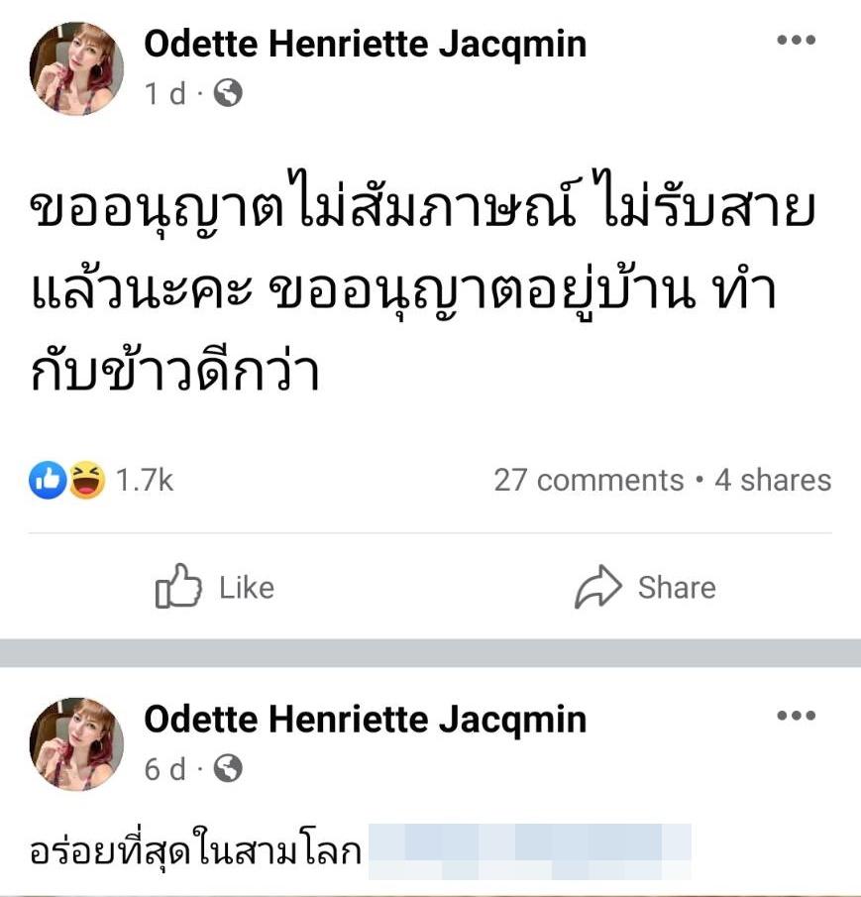Viewport: 861px width, 897px height.
Task: Click the globe privacy icon beside 6 d
Action: (x=229, y=768)
